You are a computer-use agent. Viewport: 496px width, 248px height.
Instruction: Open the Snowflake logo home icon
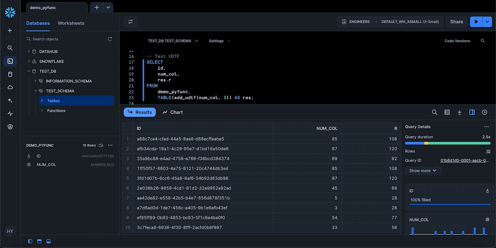tap(10, 12)
